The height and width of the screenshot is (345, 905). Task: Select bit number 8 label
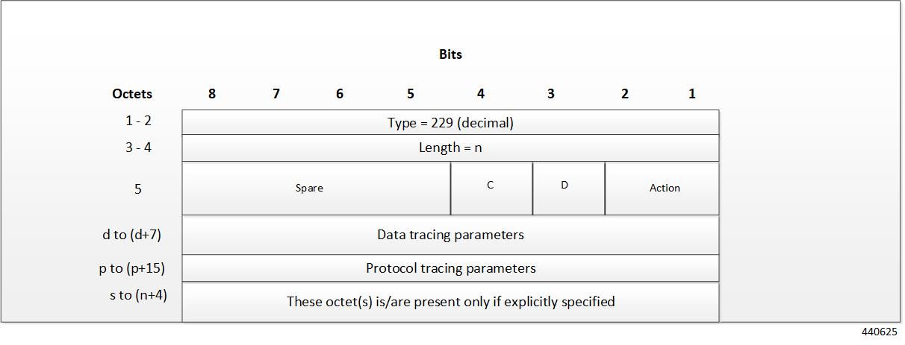click(212, 94)
